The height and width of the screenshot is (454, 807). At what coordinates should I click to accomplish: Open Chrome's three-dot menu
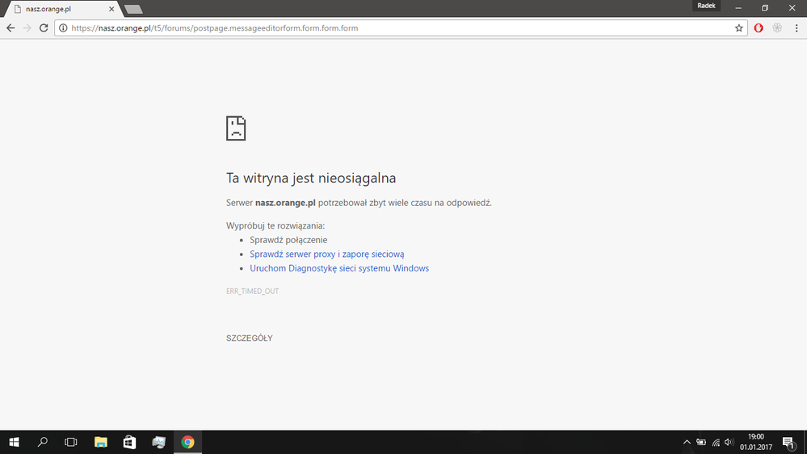click(796, 28)
